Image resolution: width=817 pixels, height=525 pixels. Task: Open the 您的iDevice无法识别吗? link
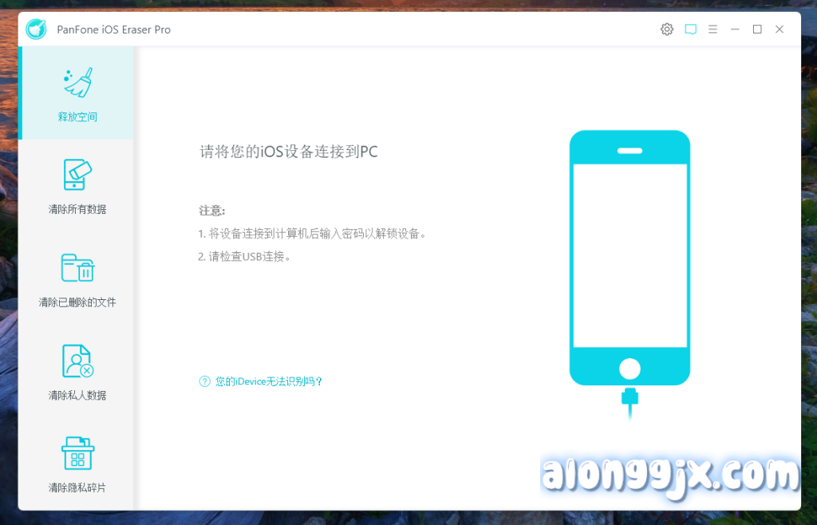269,381
